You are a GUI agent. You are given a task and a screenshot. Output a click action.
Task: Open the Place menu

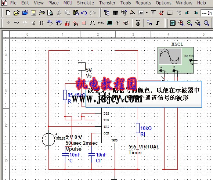pos(54,3)
